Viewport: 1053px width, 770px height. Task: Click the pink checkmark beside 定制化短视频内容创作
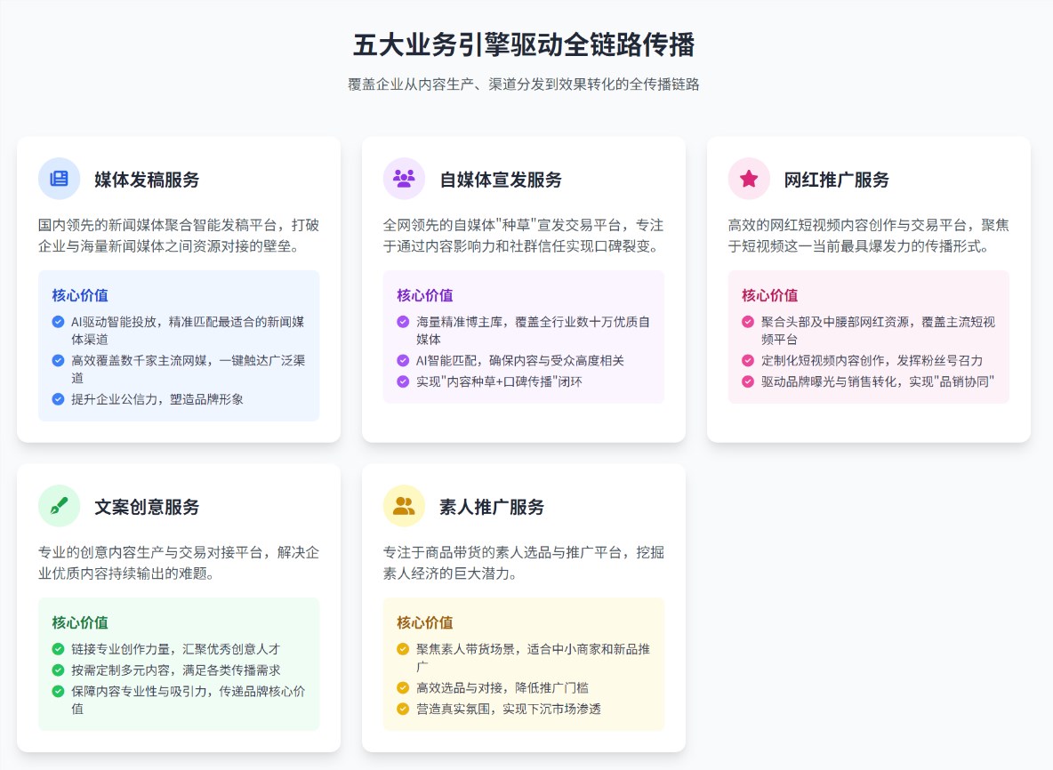(x=748, y=360)
